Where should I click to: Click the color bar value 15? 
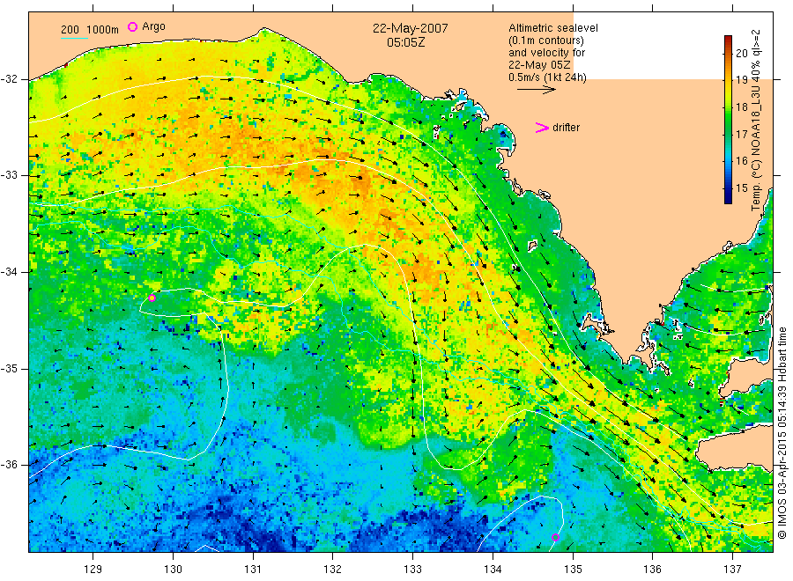741,188
